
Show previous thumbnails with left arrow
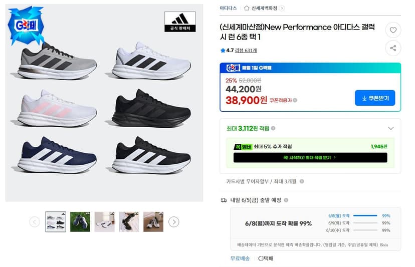tap(35, 222)
